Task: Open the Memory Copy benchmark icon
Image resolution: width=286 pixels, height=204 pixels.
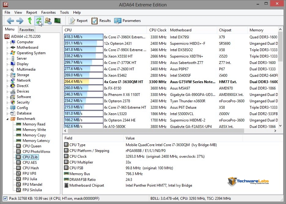Action: click(19, 135)
